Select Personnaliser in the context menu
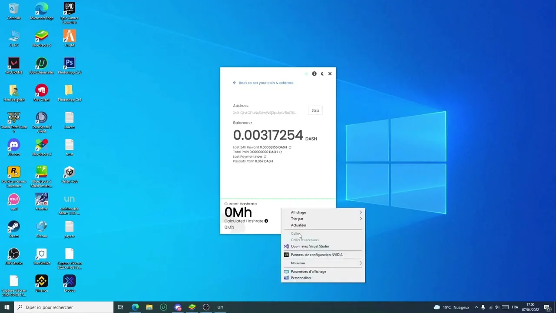This screenshot has width=556, height=313. tap(301, 278)
